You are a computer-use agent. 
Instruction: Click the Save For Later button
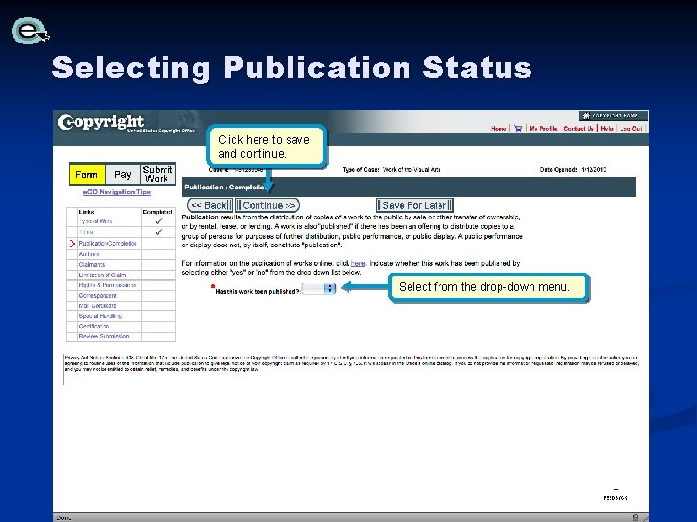pyautogui.click(x=414, y=205)
